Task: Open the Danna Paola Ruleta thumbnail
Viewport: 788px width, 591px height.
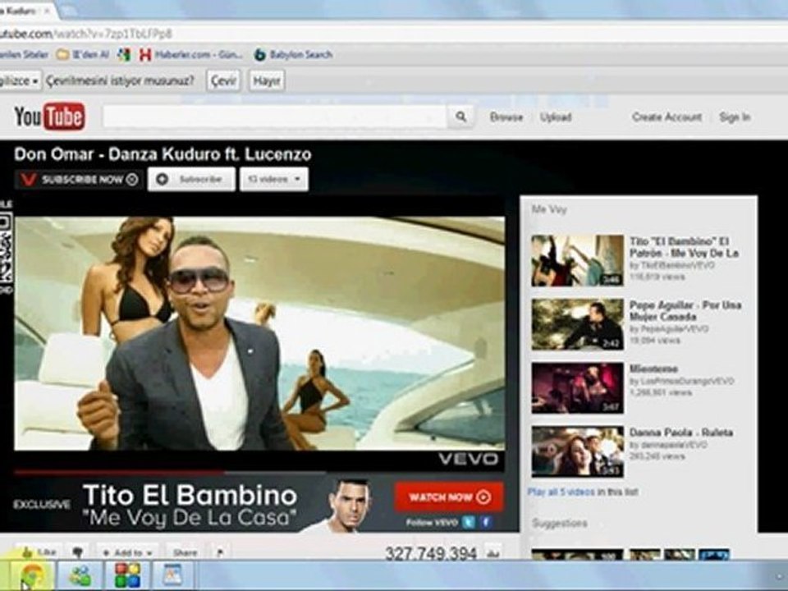Action: point(577,451)
